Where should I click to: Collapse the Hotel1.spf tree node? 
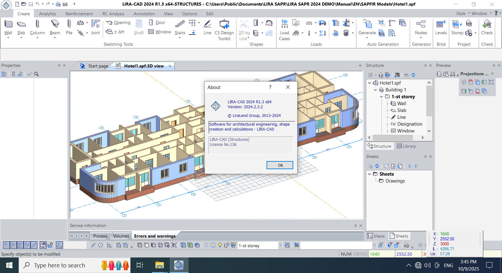point(369,83)
